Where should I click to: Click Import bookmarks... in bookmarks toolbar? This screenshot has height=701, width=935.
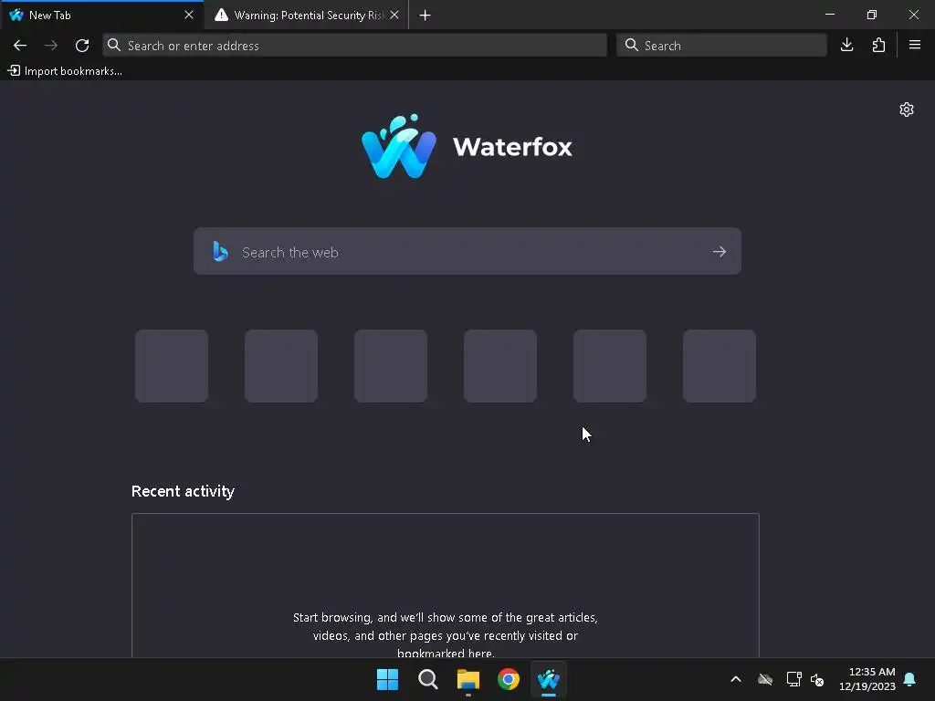[65, 71]
